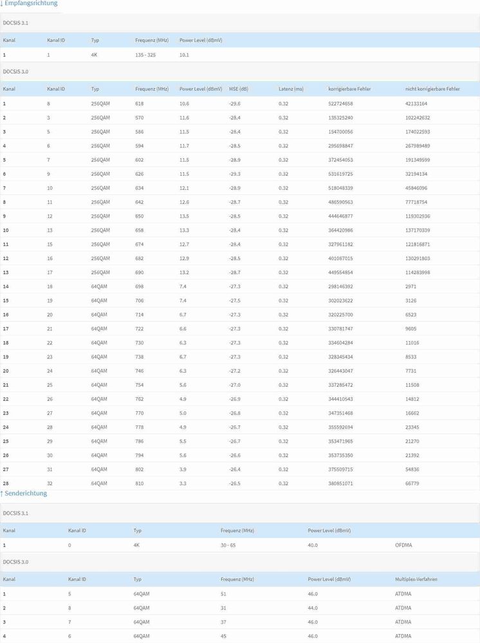Click uncorrectable errors value 6523
Viewport: 480px width, 643px height.
coord(411,315)
